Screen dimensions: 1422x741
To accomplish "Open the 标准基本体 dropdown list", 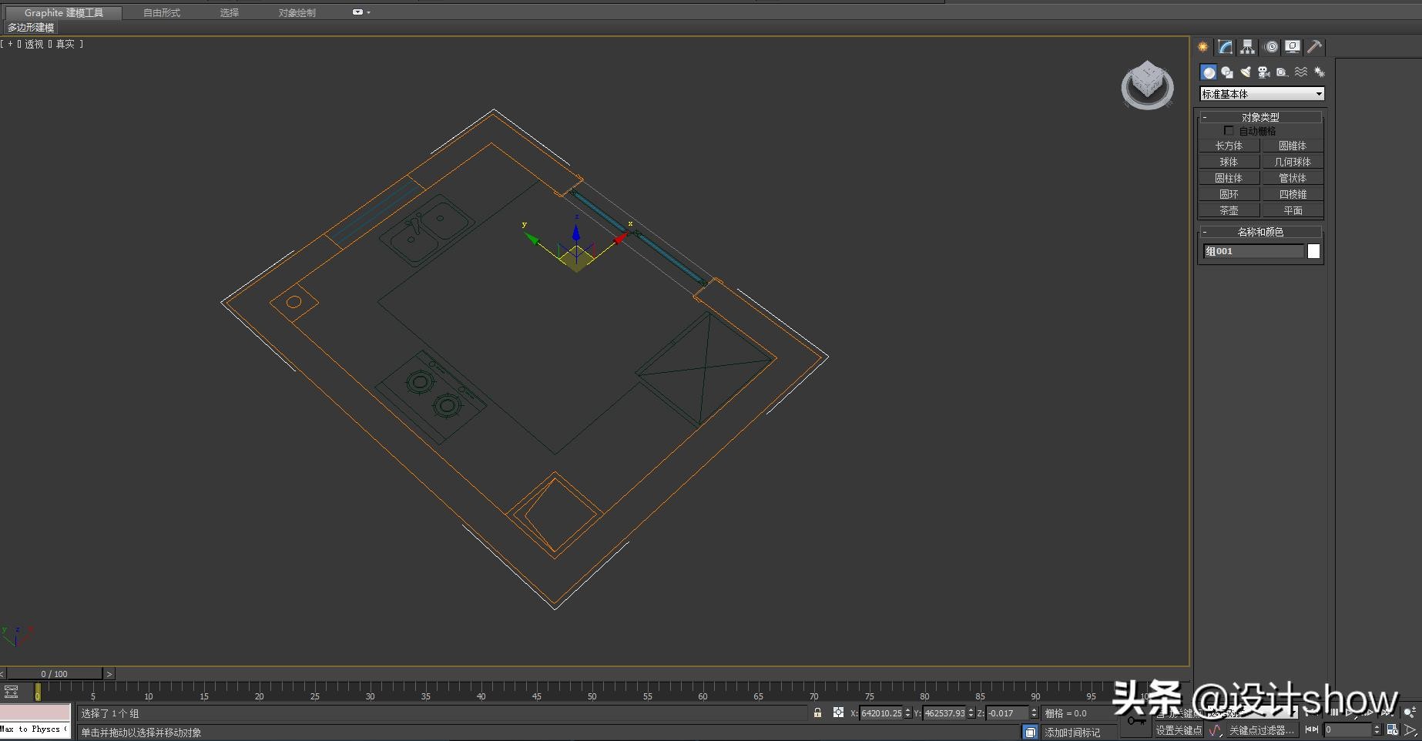I will pyautogui.click(x=1262, y=94).
